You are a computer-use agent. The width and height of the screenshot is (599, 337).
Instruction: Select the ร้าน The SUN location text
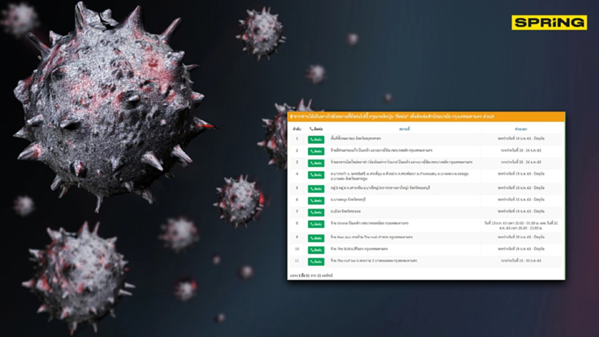359,249
